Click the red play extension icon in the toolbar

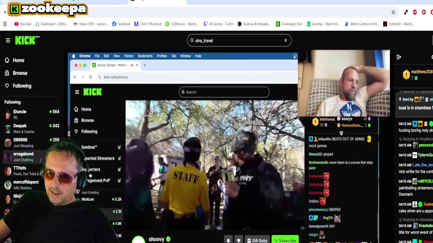[x=424, y=12]
